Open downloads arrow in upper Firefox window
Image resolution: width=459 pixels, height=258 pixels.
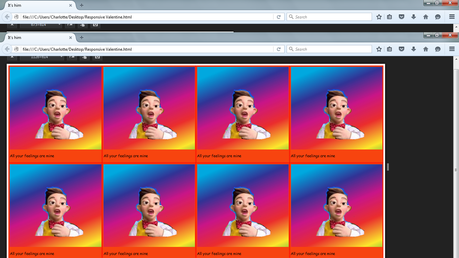click(x=414, y=17)
